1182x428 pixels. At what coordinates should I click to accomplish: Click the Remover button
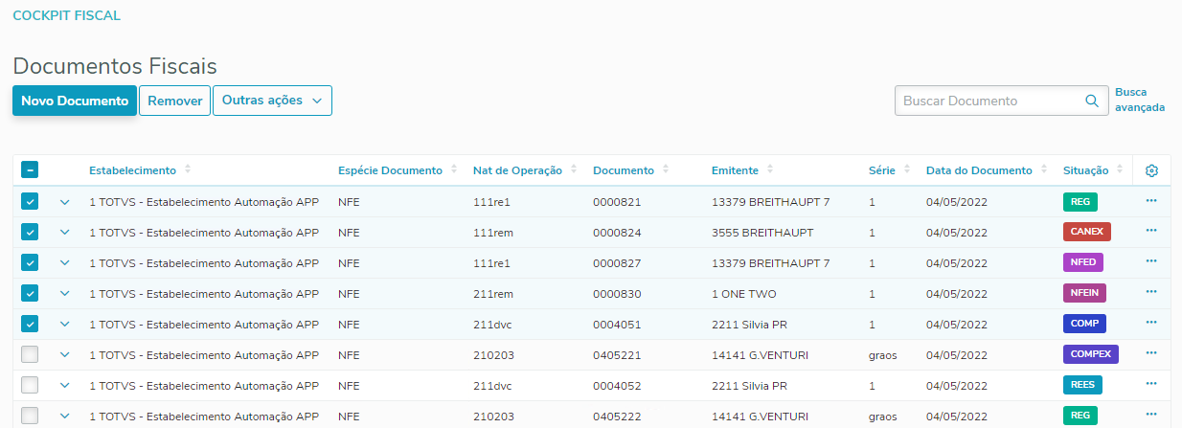tap(175, 101)
